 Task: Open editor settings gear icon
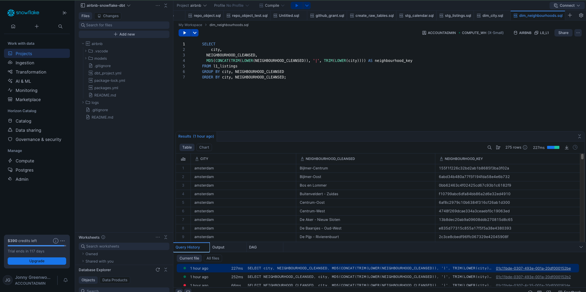click(581, 15)
